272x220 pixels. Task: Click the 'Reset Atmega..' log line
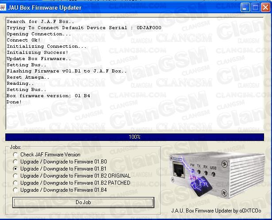coord(28,77)
